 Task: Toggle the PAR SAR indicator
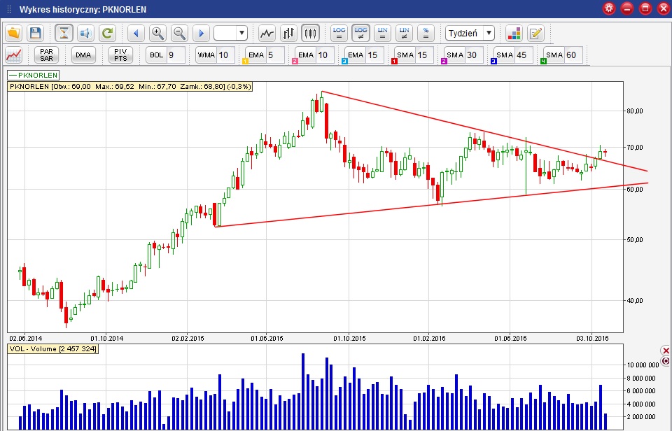pyautogui.click(x=47, y=55)
